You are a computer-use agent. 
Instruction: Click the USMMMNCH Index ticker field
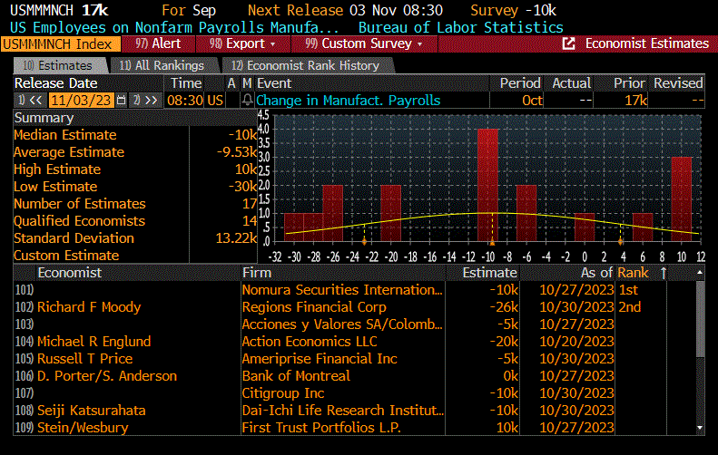point(61,44)
